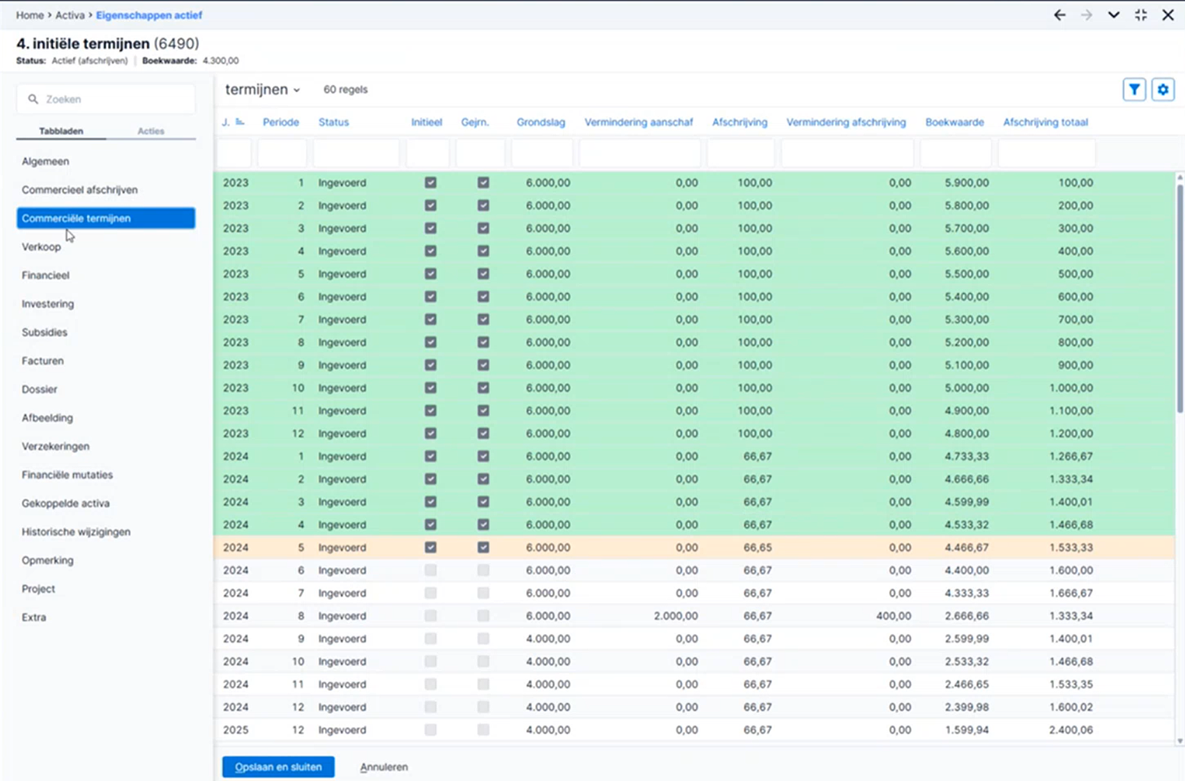
Task: Expand the termijnen view dropdown
Action: 263,90
